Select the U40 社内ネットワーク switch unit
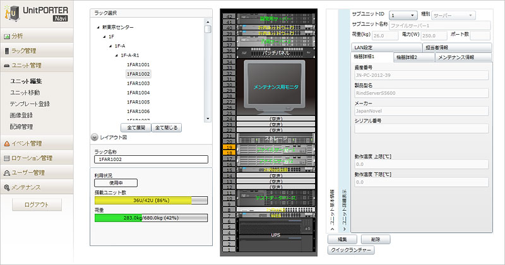The width and height of the screenshot is (505, 265). tap(276, 28)
